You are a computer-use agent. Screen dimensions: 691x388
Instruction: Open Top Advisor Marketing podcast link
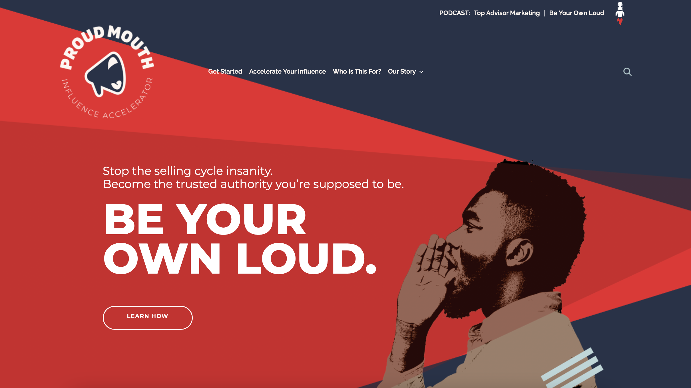[x=507, y=13]
